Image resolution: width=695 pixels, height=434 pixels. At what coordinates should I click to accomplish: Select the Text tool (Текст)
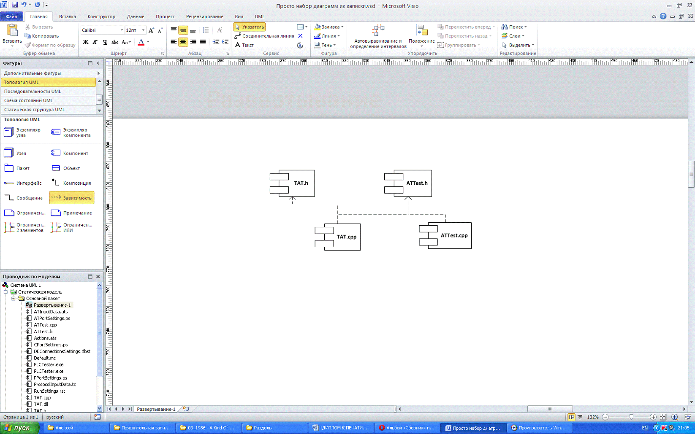244,45
